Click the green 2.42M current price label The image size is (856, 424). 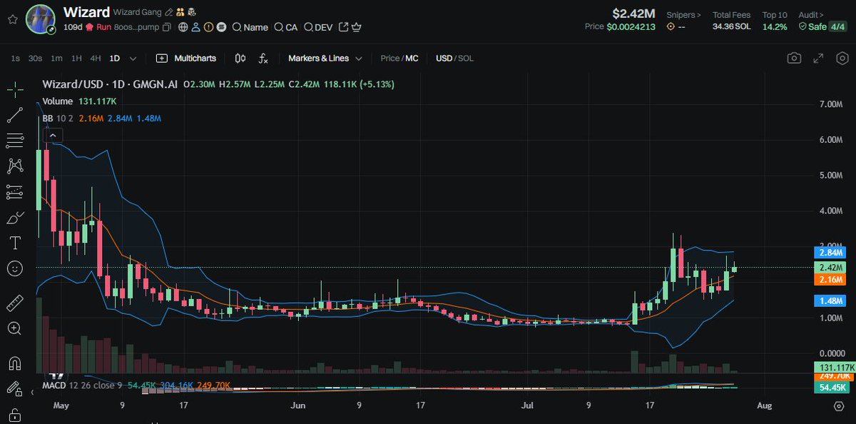coord(829,268)
